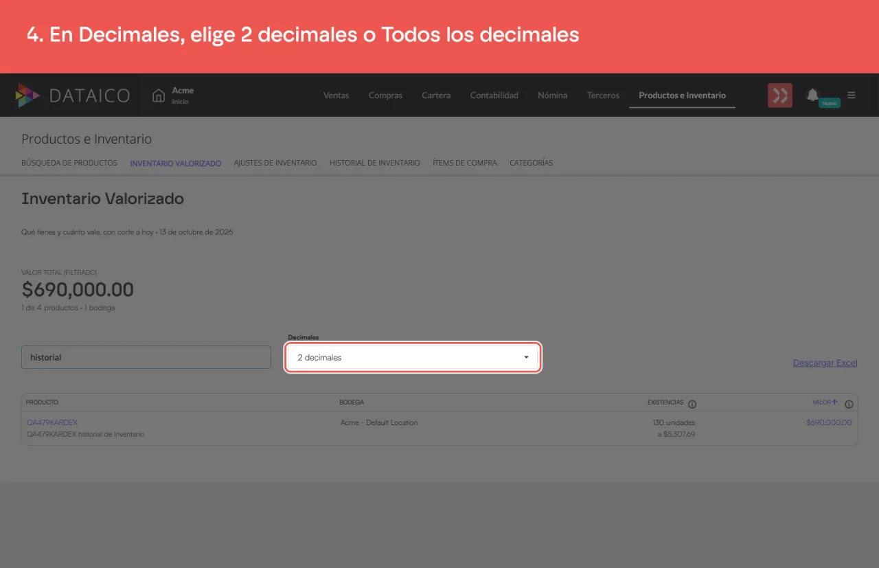The height and width of the screenshot is (568, 879).
Task: Sort by the Valor column header
Action: pyautogui.click(x=825, y=402)
